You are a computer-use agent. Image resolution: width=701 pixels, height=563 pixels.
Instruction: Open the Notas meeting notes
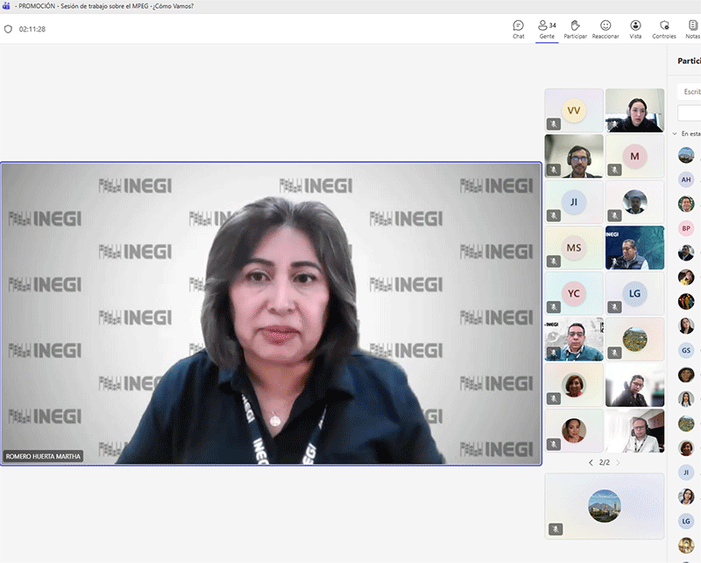tap(692, 29)
